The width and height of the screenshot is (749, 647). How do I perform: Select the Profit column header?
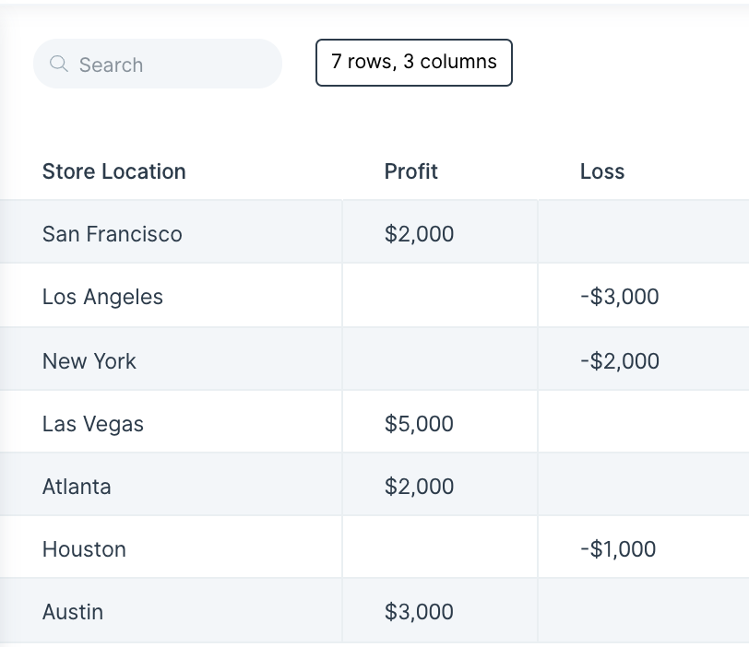click(410, 171)
